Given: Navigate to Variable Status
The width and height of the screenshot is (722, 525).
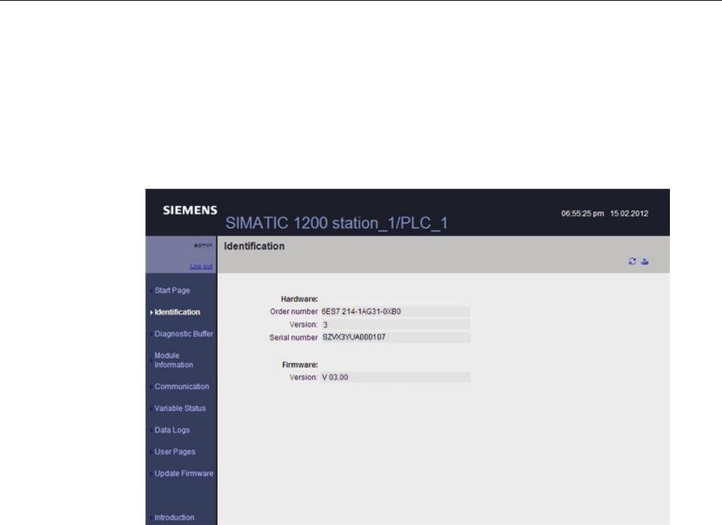Looking at the screenshot, I should coord(180,408).
